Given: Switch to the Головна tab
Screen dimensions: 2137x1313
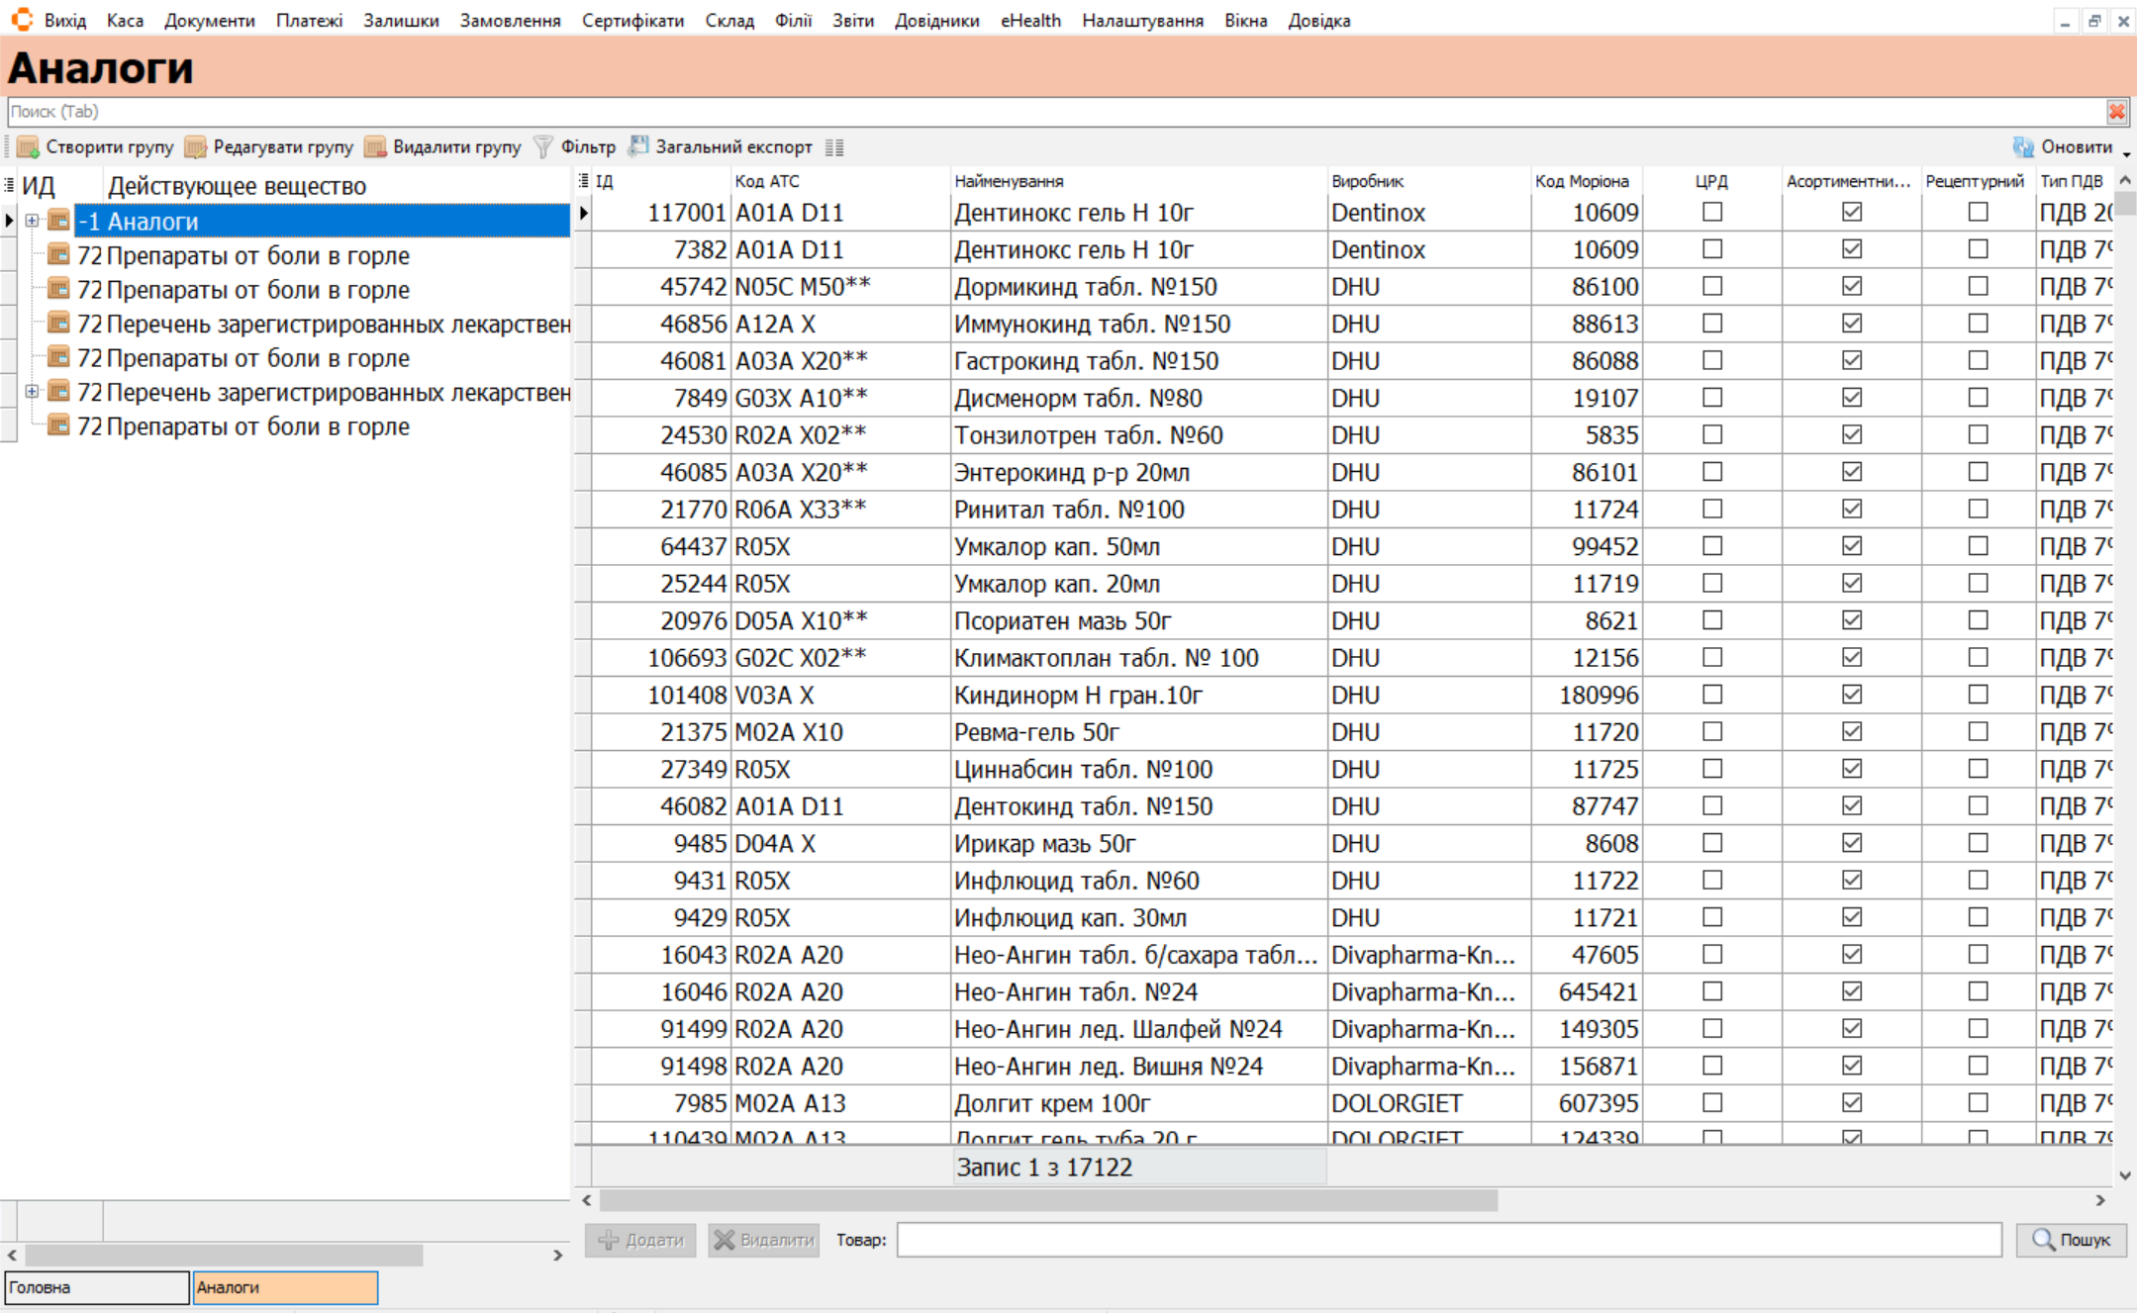Looking at the screenshot, I should (x=96, y=1287).
